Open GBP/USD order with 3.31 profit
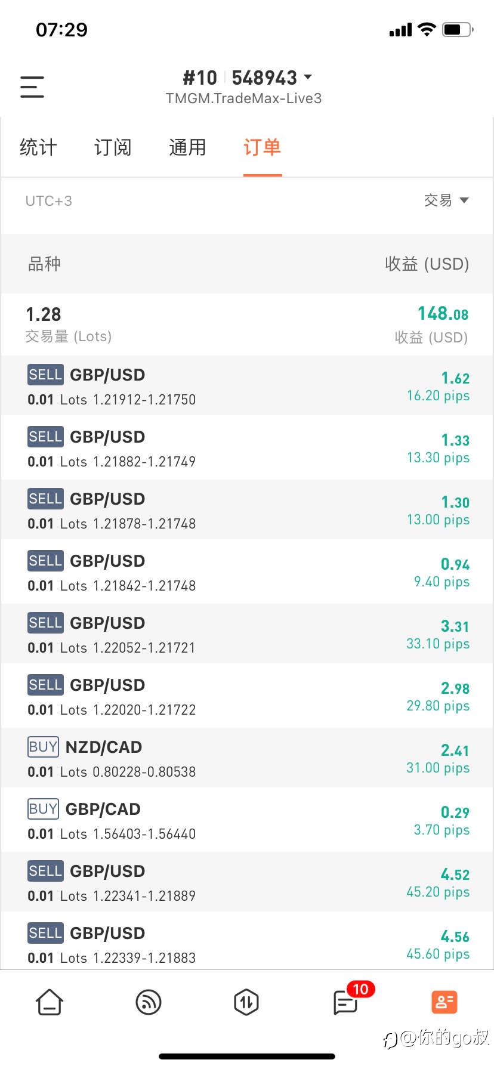494x1069 pixels. (247, 634)
